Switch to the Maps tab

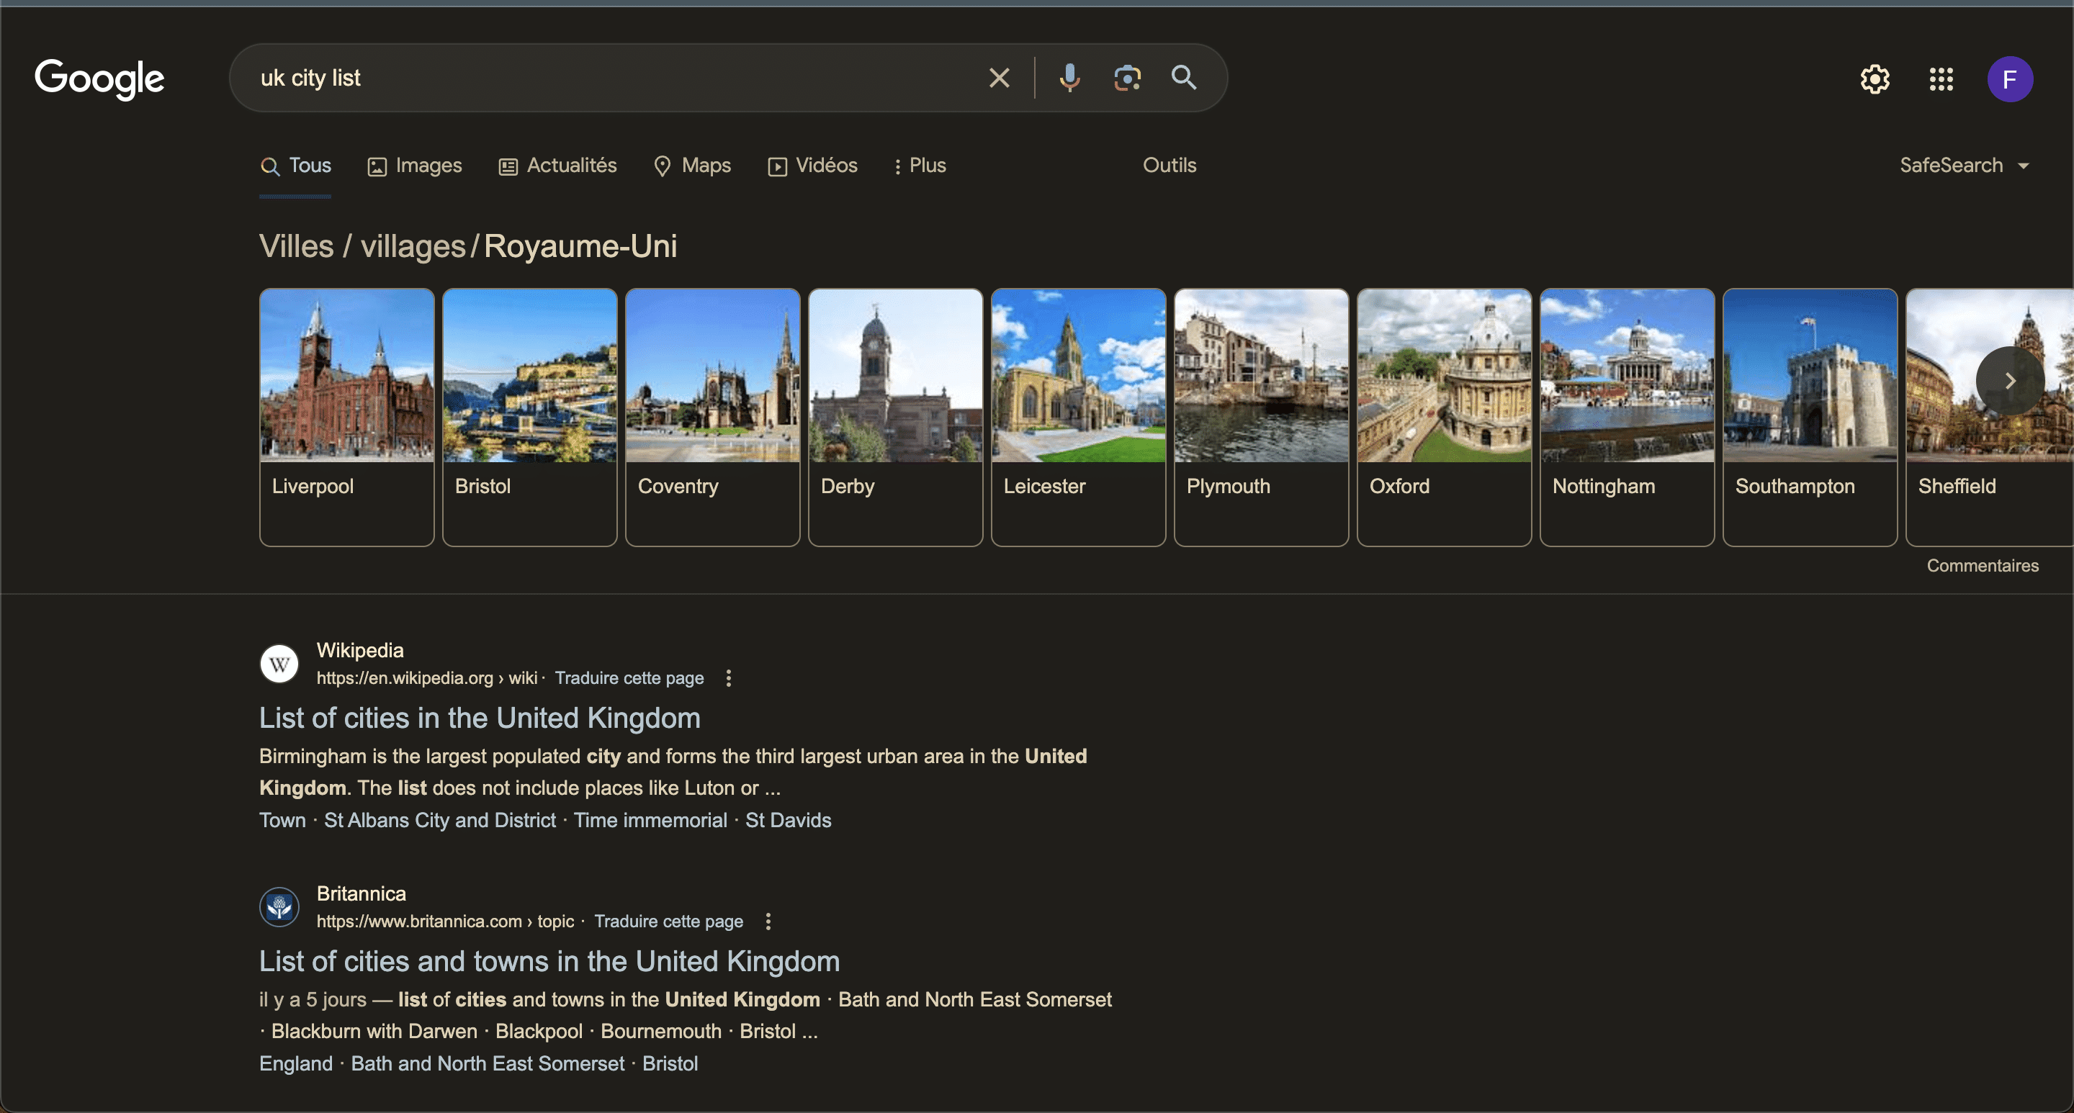point(692,166)
